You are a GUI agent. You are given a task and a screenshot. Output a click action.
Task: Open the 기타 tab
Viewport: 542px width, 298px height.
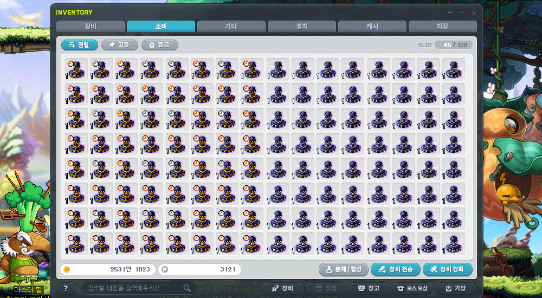pyautogui.click(x=231, y=26)
